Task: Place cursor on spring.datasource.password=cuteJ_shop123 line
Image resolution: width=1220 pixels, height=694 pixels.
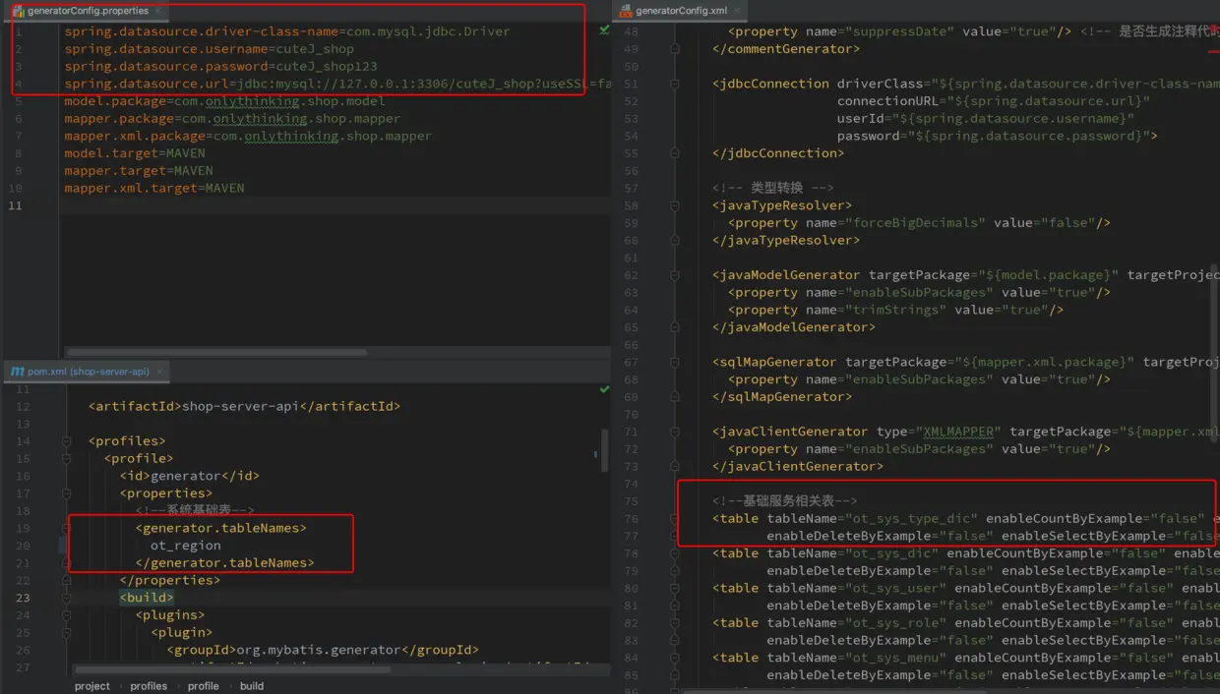Action: click(x=220, y=66)
